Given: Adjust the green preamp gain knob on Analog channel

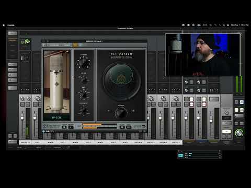Looking at the screenshot, I should (27, 42).
